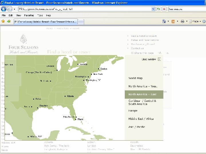206x154 pixels.
Task: Open the Tools menu
Action: pos(40,15)
